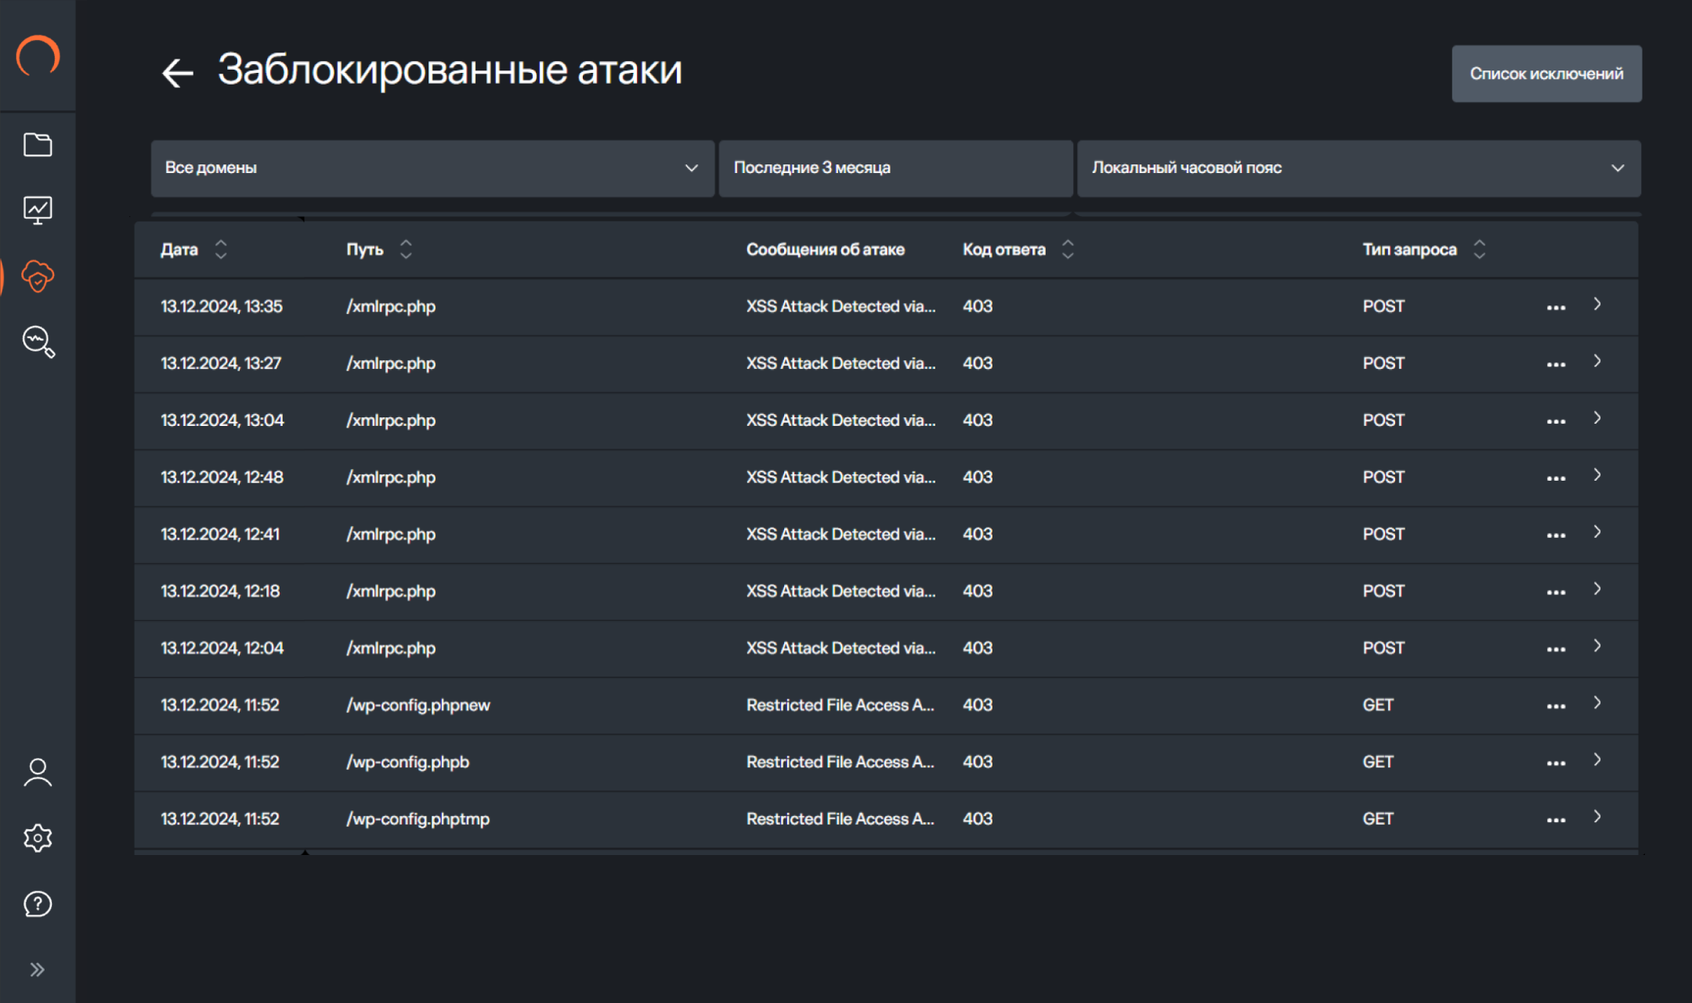Expand sidebar with double chevron icon
The width and height of the screenshot is (1692, 1003).
click(38, 969)
